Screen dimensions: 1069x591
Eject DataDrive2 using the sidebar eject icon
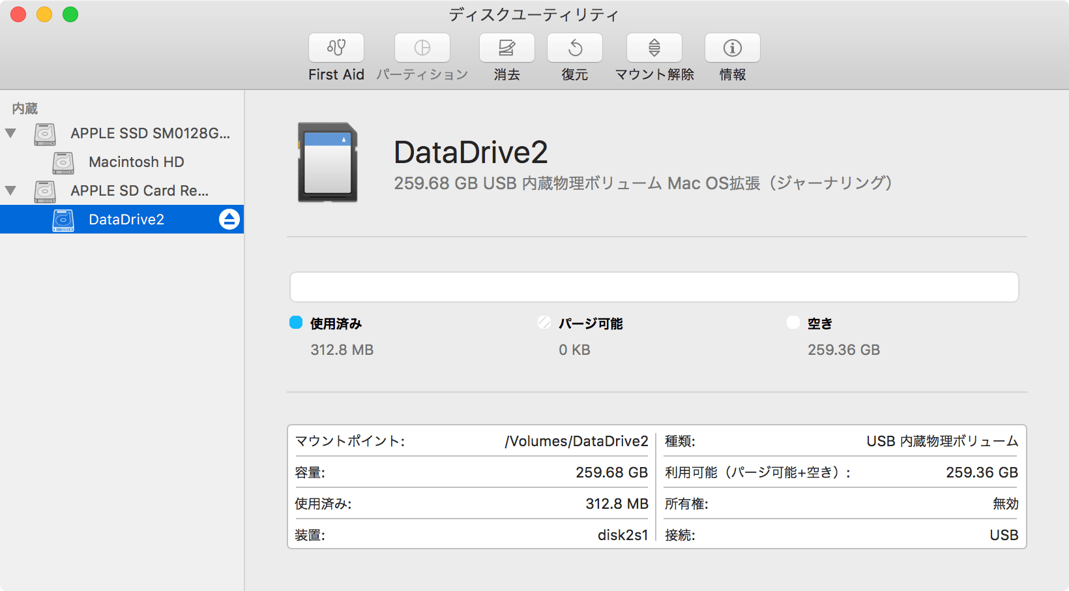(229, 219)
